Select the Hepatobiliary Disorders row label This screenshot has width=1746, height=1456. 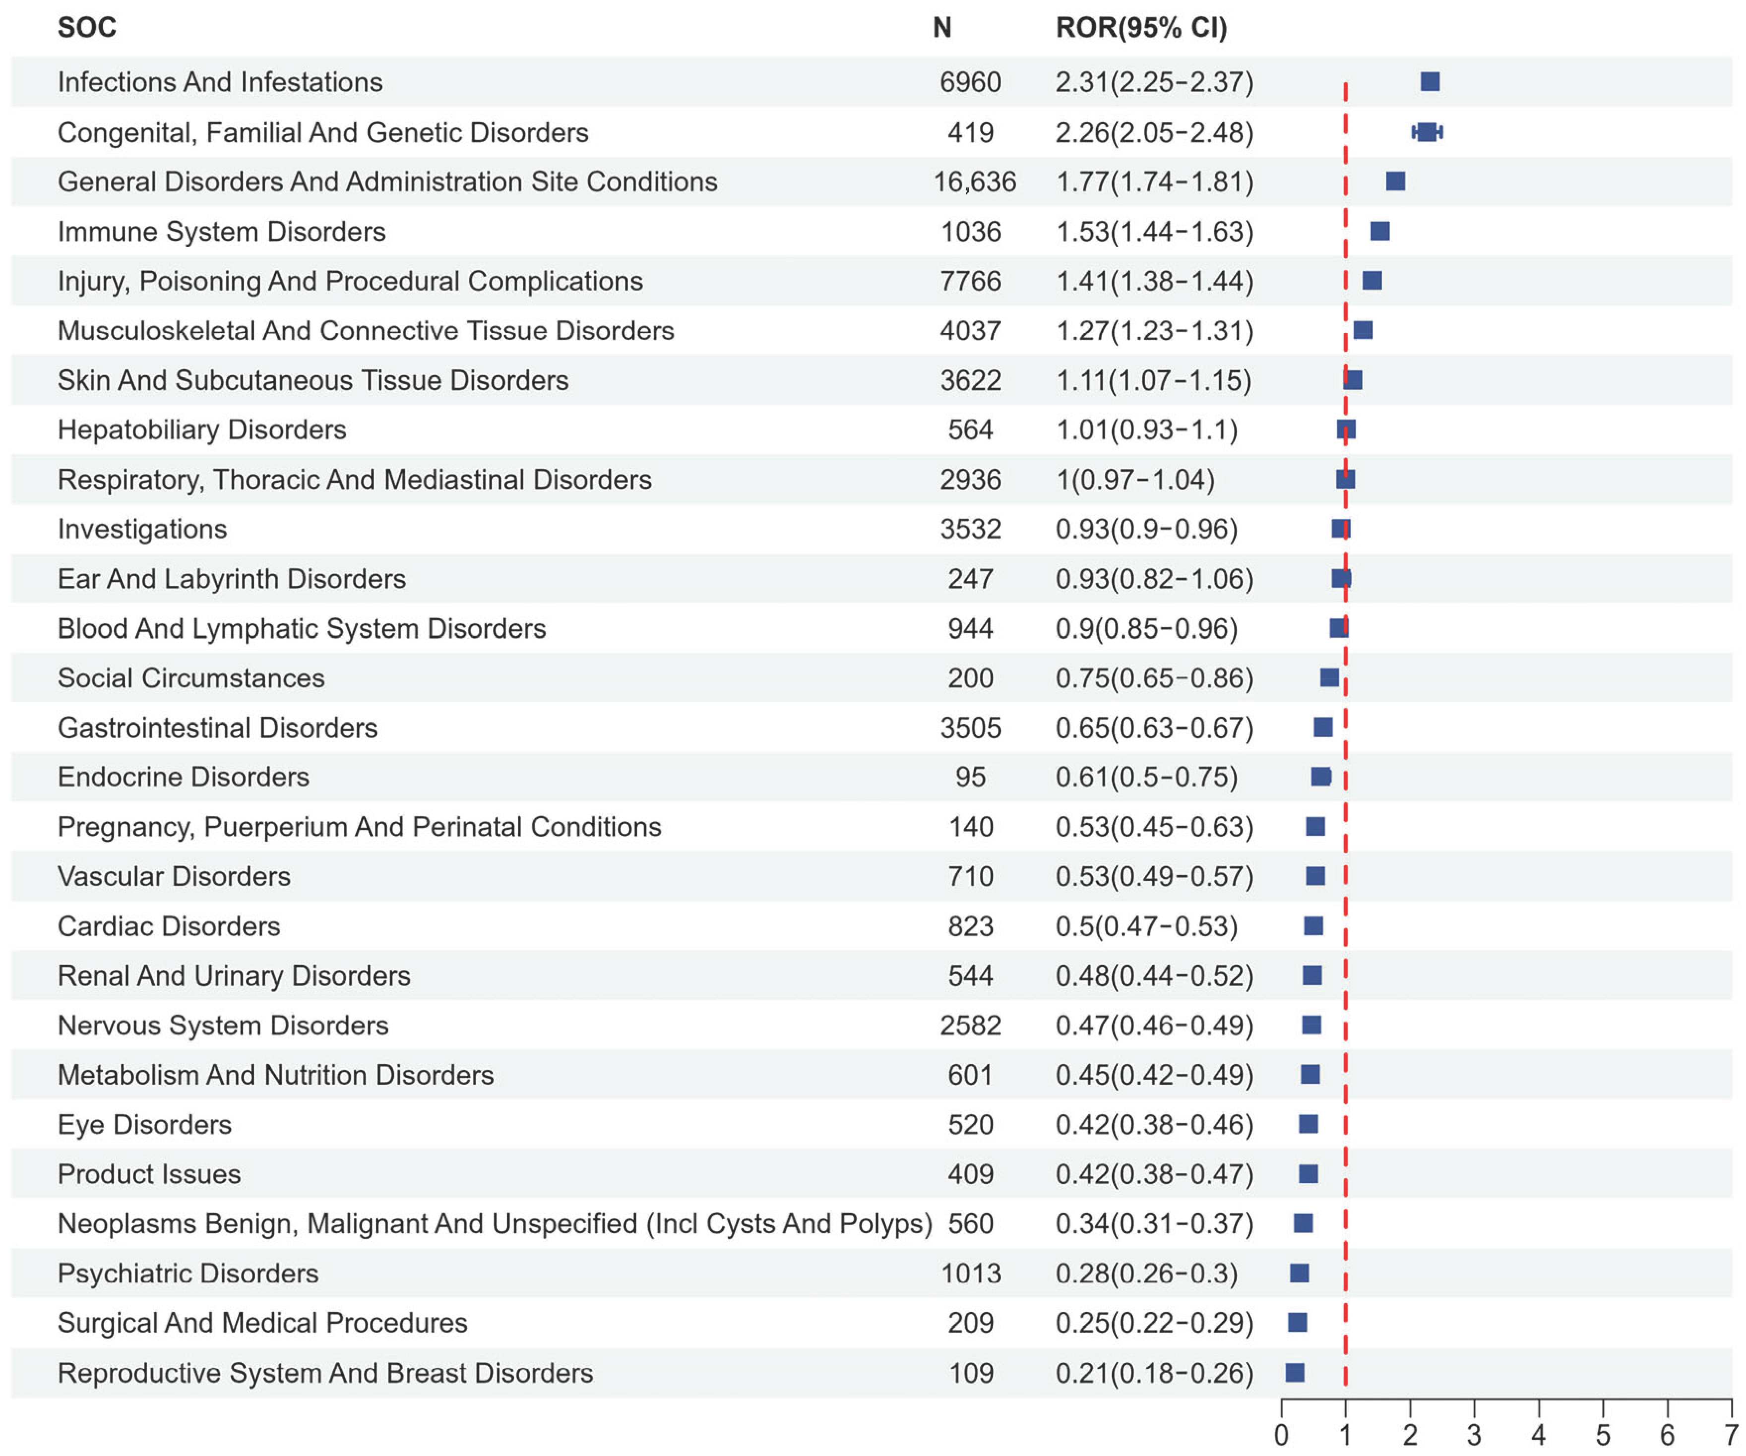(202, 429)
